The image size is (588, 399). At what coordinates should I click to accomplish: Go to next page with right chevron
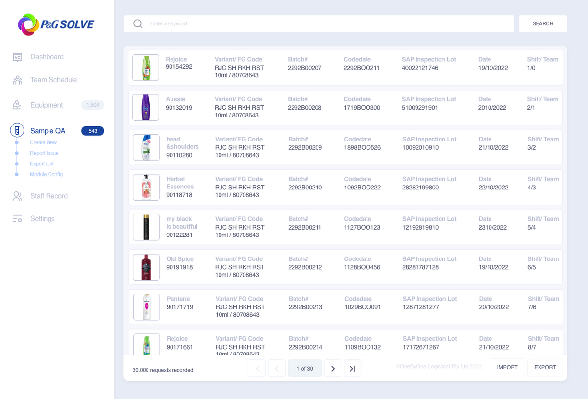[x=333, y=369]
